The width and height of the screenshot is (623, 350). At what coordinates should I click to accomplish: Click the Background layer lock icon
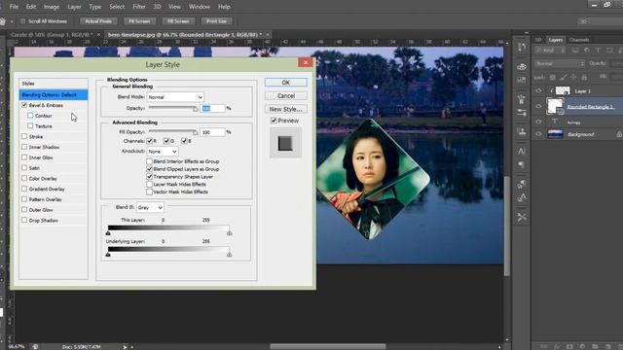(x=619, y=134)
